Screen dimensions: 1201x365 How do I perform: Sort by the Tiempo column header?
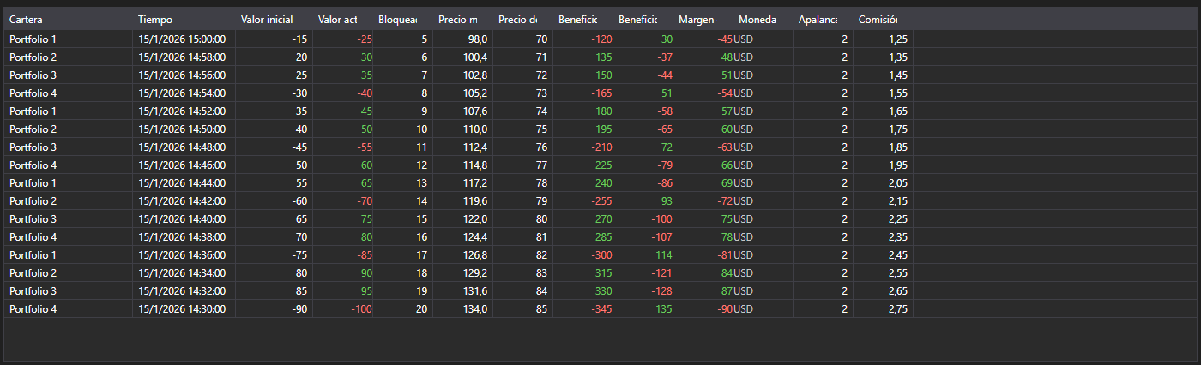click(x=184, y=19)
